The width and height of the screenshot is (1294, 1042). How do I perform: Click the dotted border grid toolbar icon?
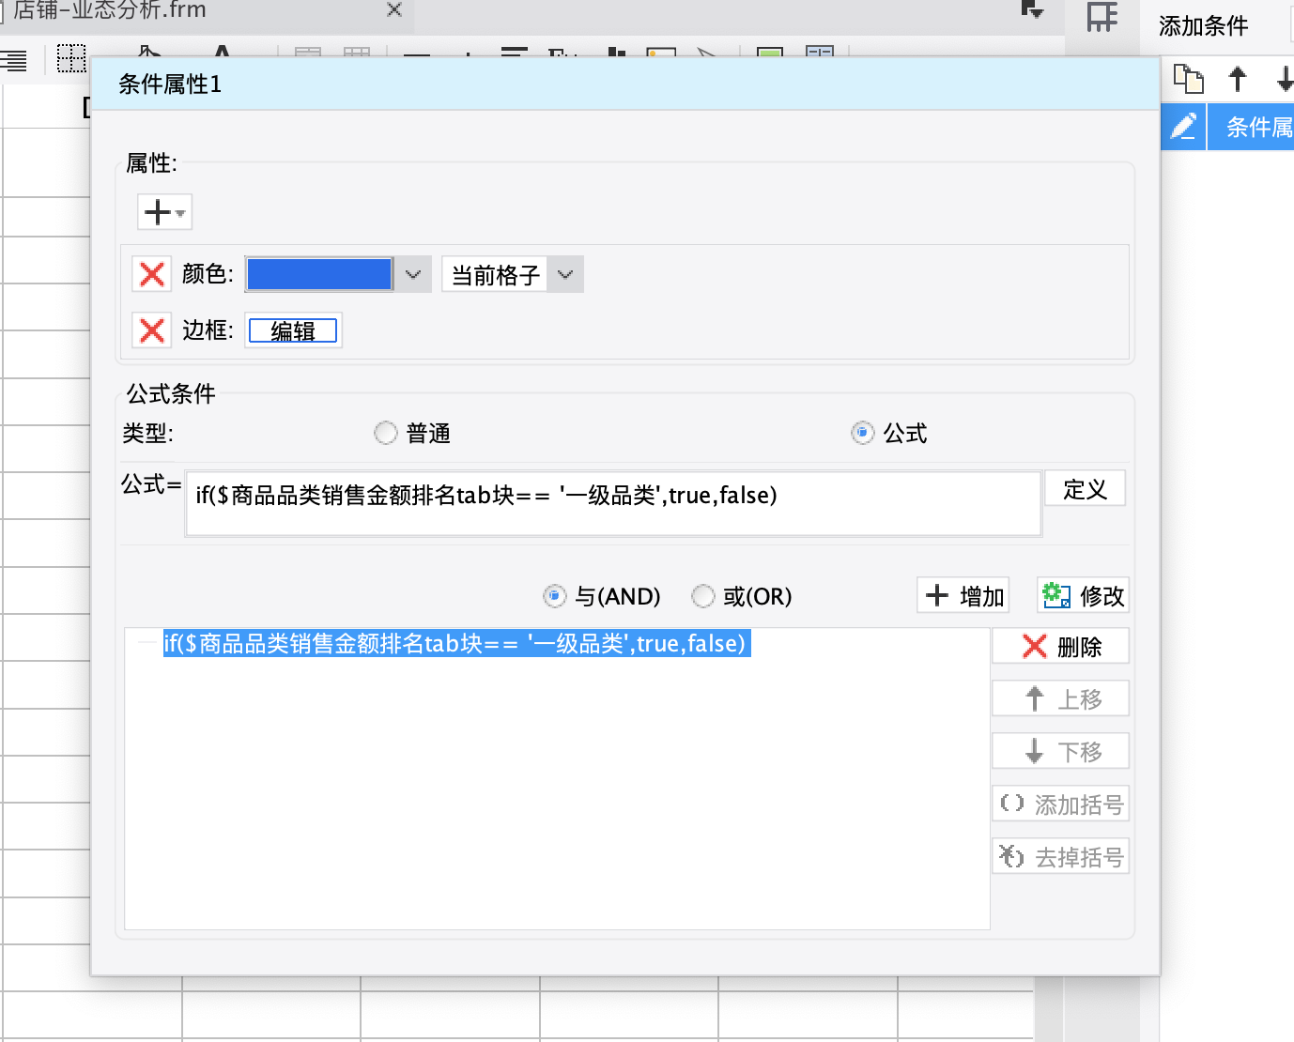[71, 59]
